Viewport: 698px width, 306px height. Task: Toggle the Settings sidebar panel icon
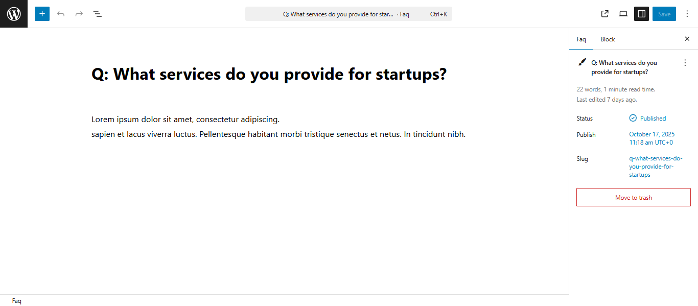641,14
